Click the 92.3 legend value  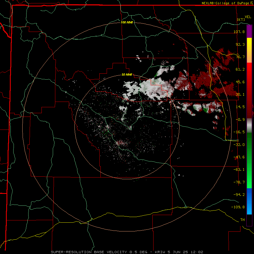pos(240,44)
